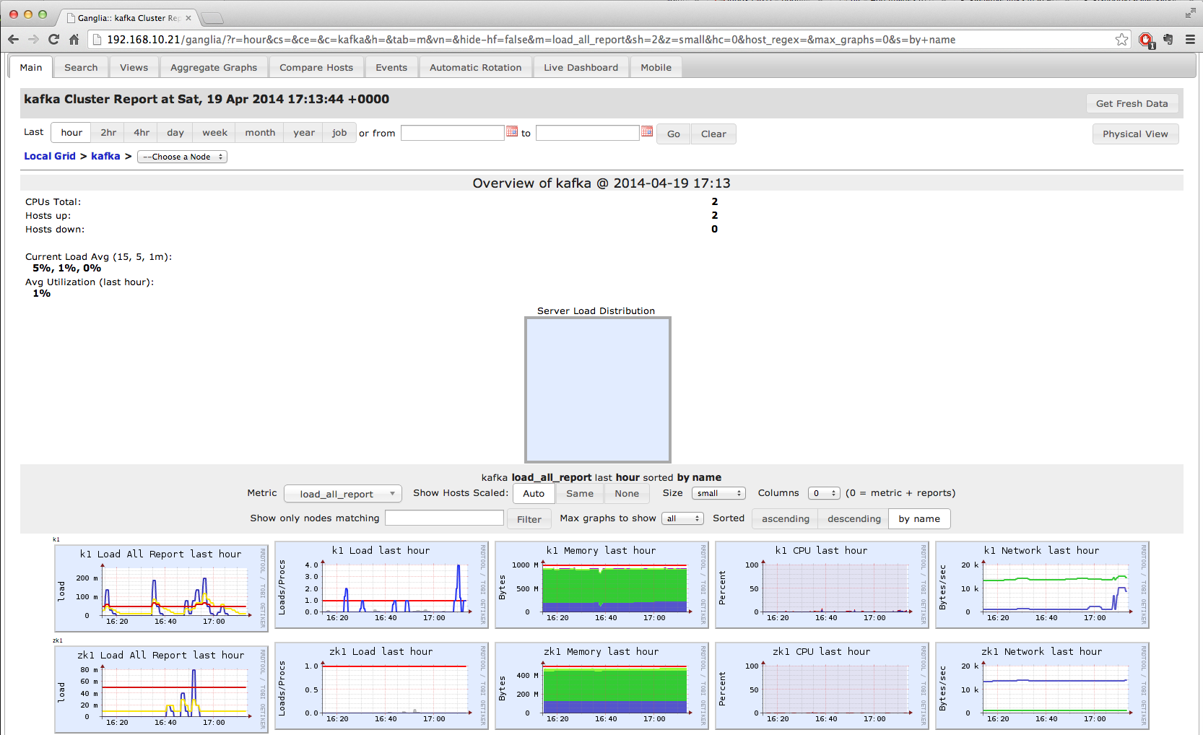Open the Server Load Distribution image
1203x735 pixels.
598,390
